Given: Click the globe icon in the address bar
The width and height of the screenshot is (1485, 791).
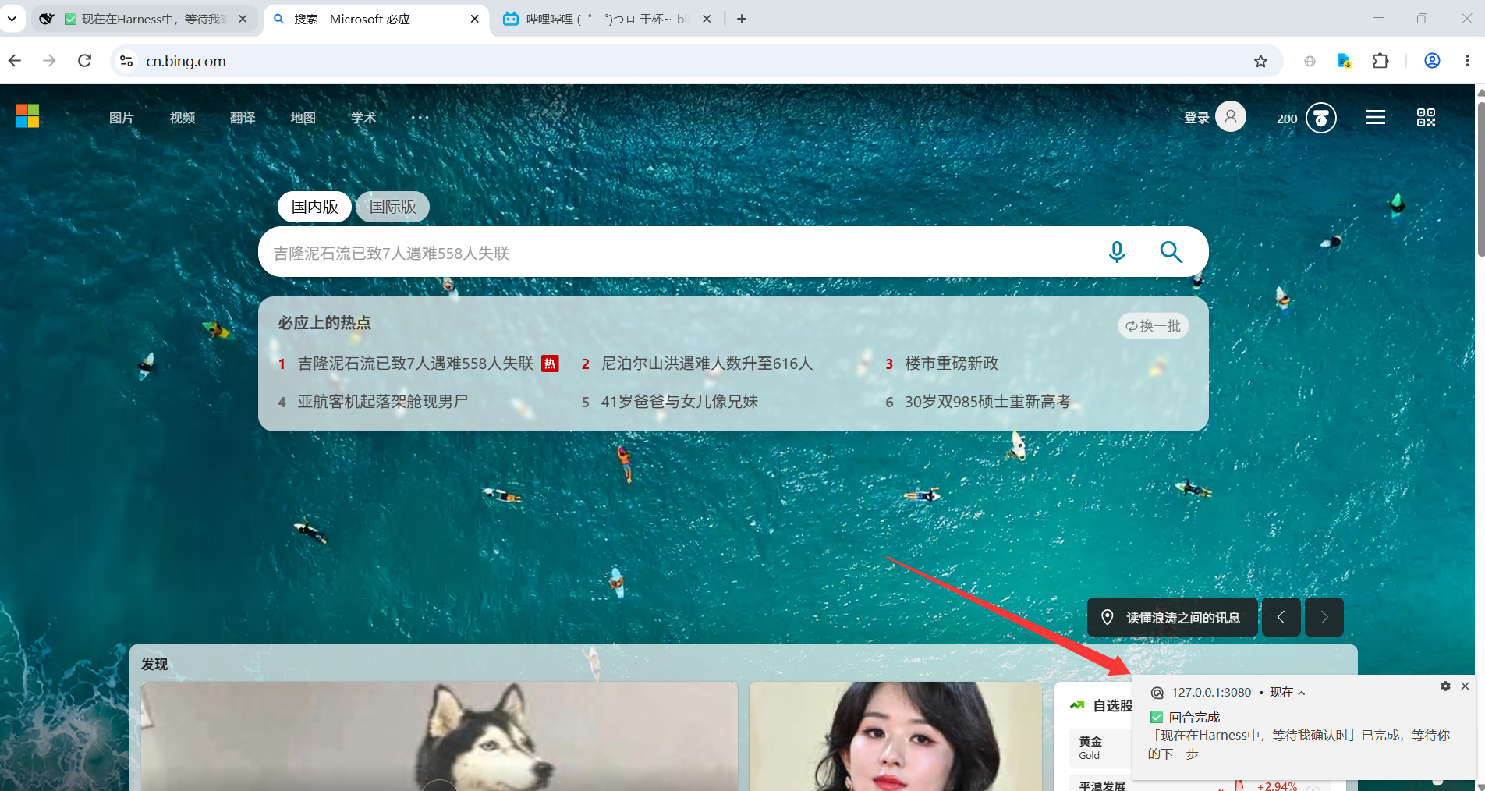Looking at the screenshot, I should (1310, 61).
